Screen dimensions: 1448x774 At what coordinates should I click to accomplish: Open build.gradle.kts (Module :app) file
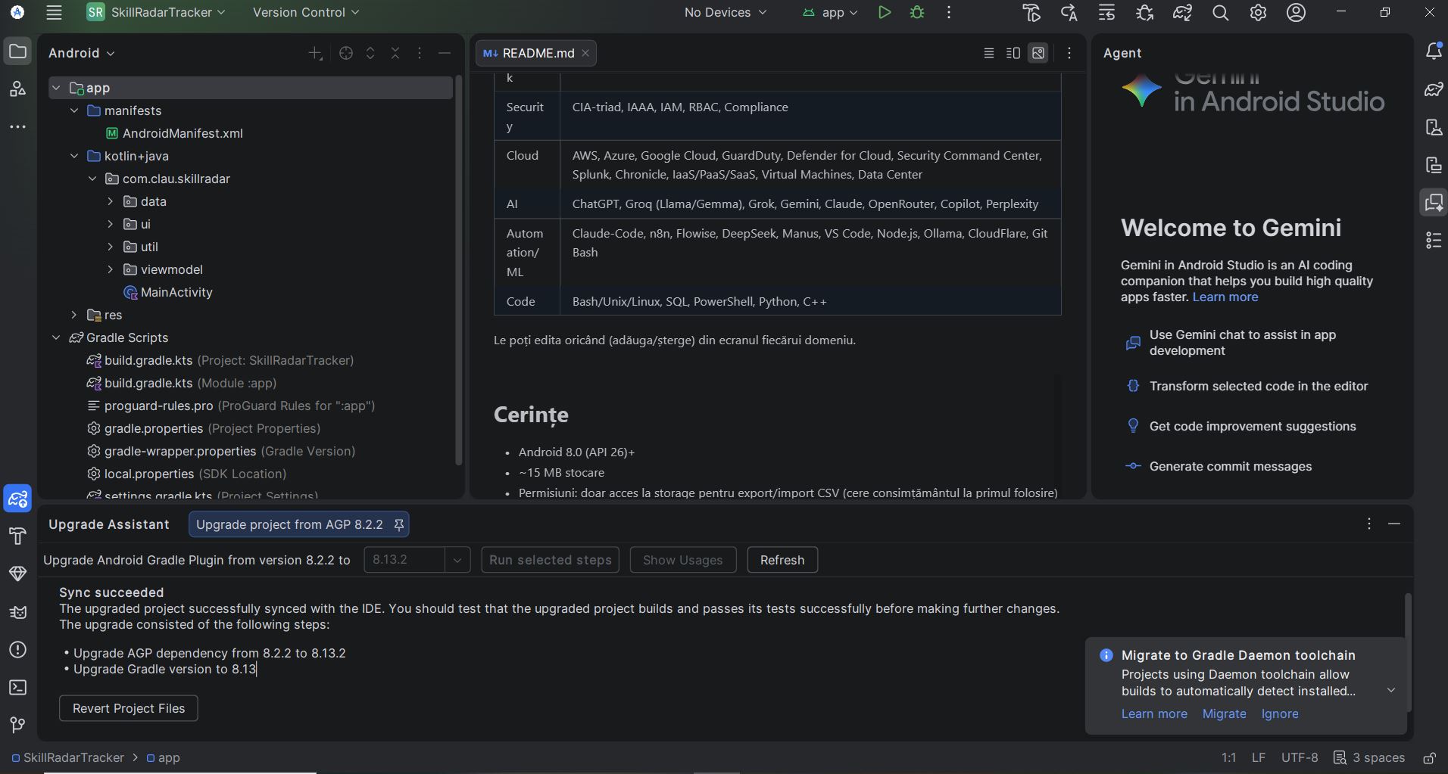(190, 383)
